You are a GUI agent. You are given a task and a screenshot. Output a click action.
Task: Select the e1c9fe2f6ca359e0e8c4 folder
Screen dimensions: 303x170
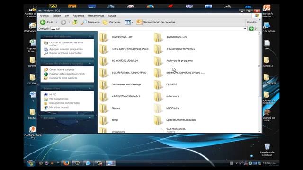point(120,96)
